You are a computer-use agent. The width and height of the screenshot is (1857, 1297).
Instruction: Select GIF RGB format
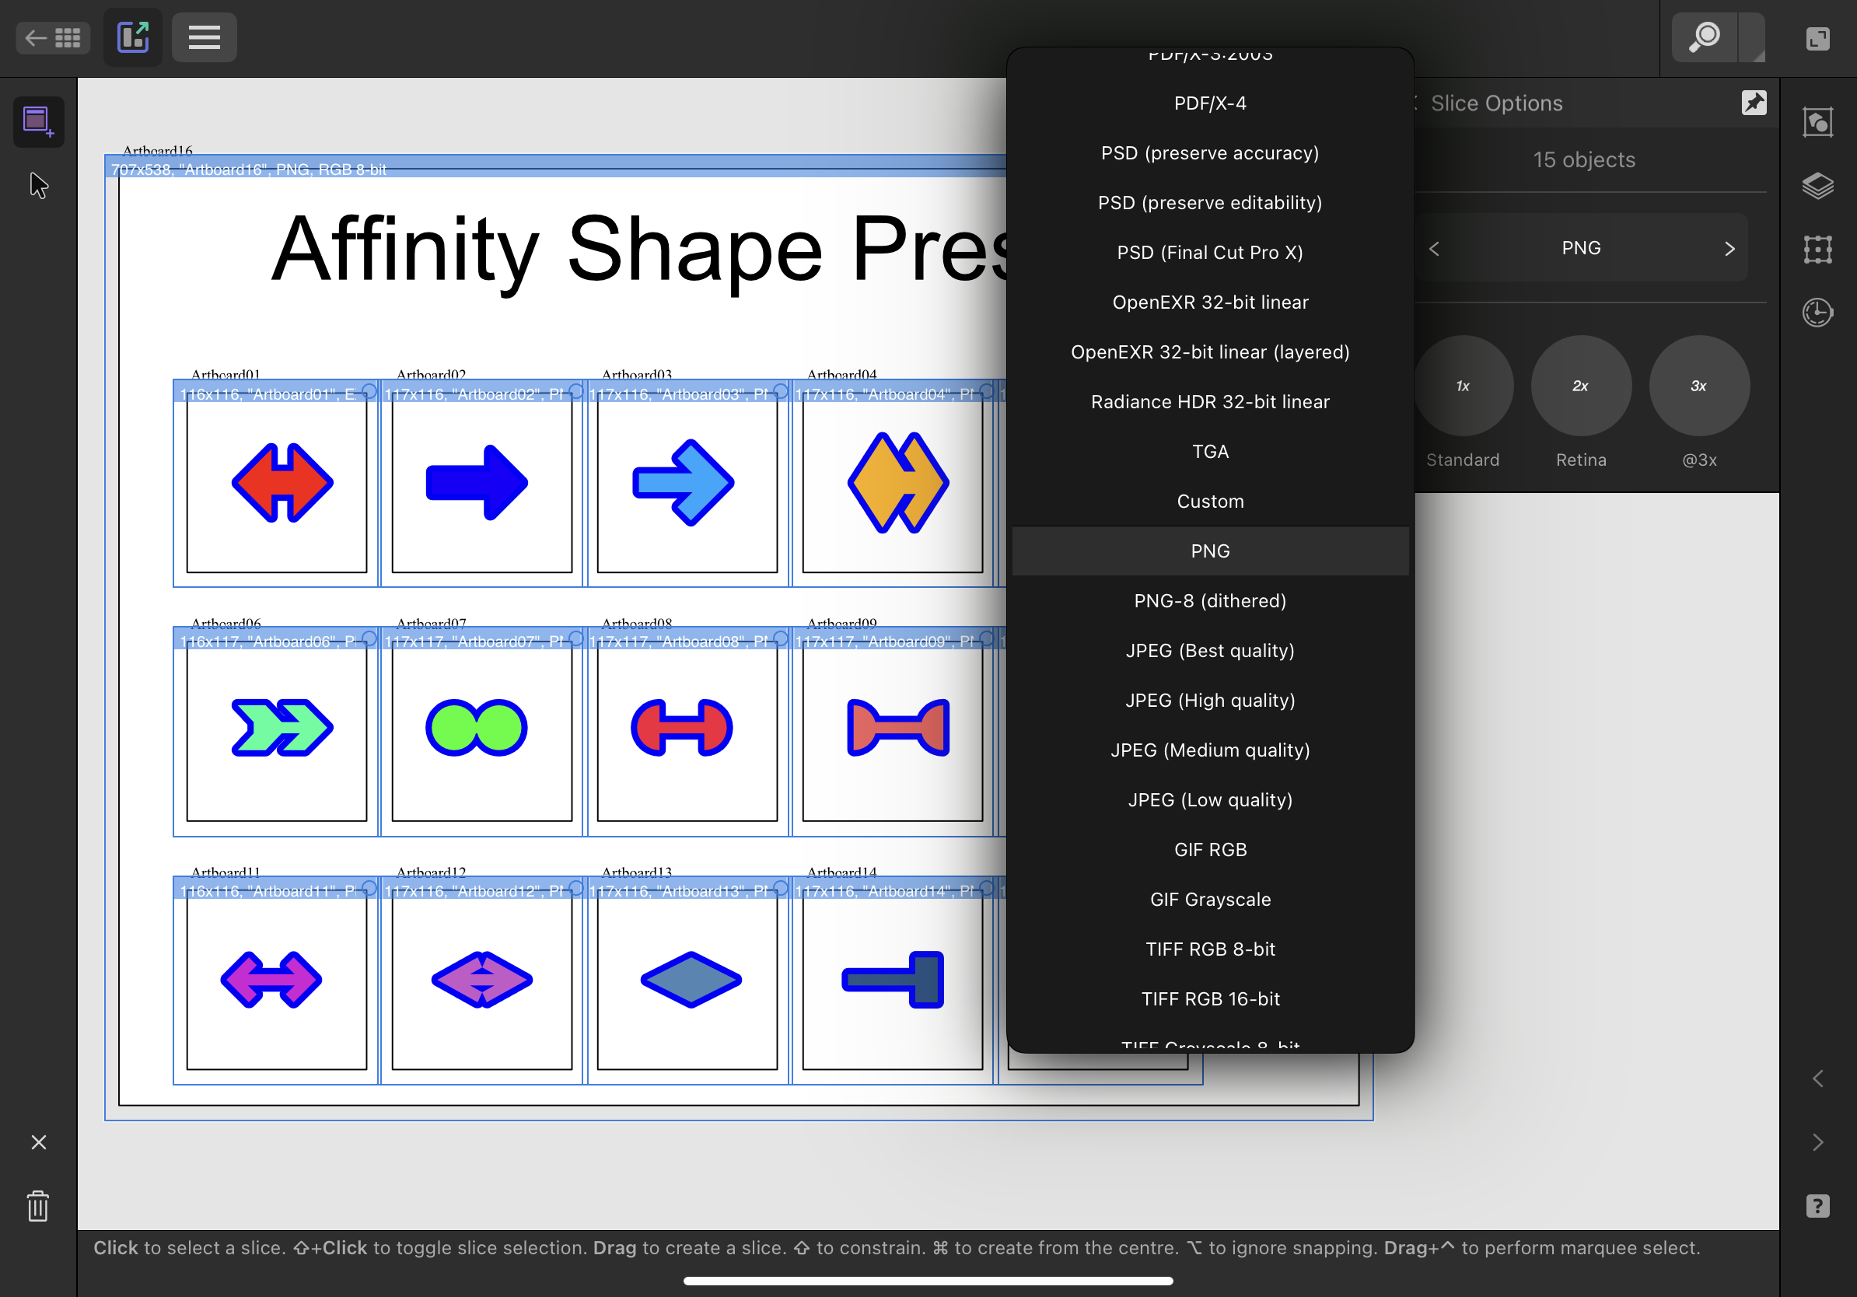click(x=1210, y=849)
